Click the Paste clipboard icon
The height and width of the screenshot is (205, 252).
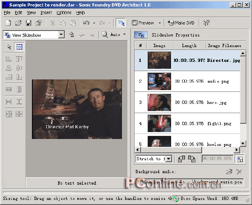73,23
